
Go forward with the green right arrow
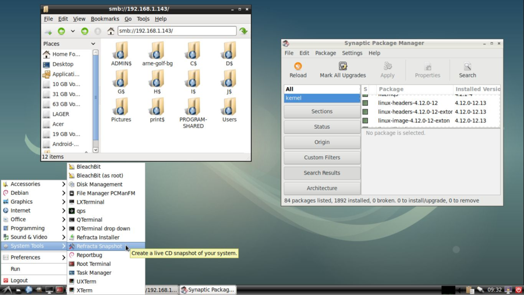(84, 31)
